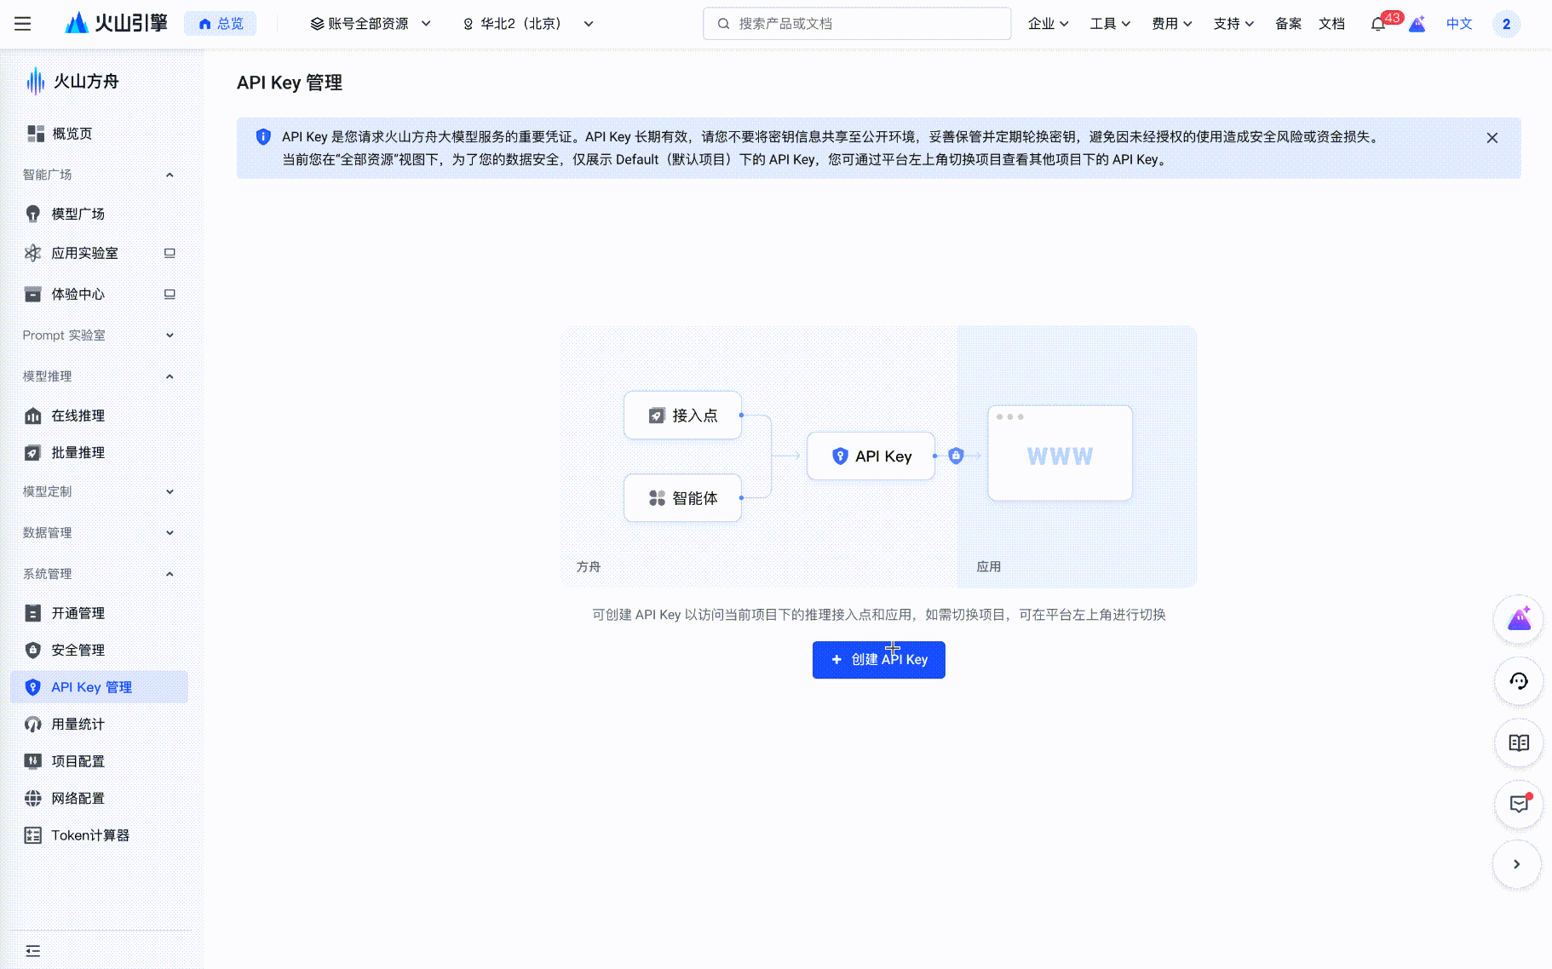
Task: Open the 华北2（北京） region dropdown
Action: point(528,24)
